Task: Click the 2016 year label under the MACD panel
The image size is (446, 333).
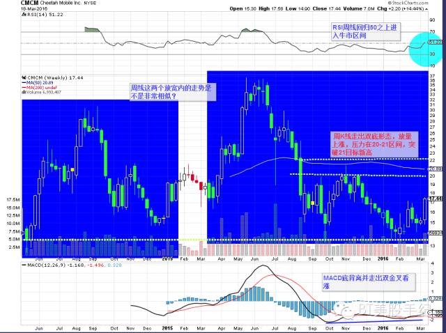Action: point(383,328)
